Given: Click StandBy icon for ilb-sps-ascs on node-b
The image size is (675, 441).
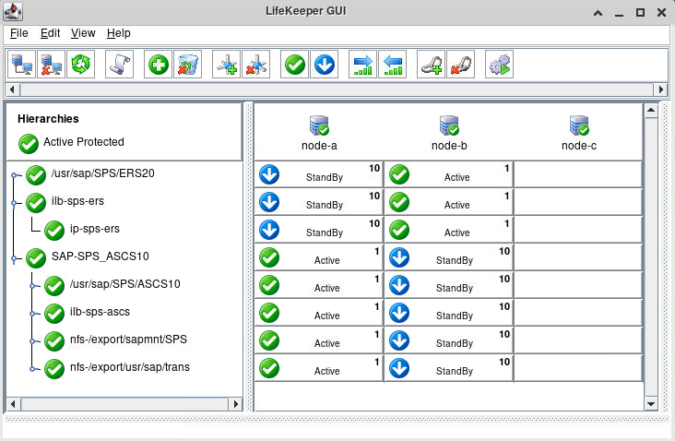Looking at the screenshot, I should 399,313.
